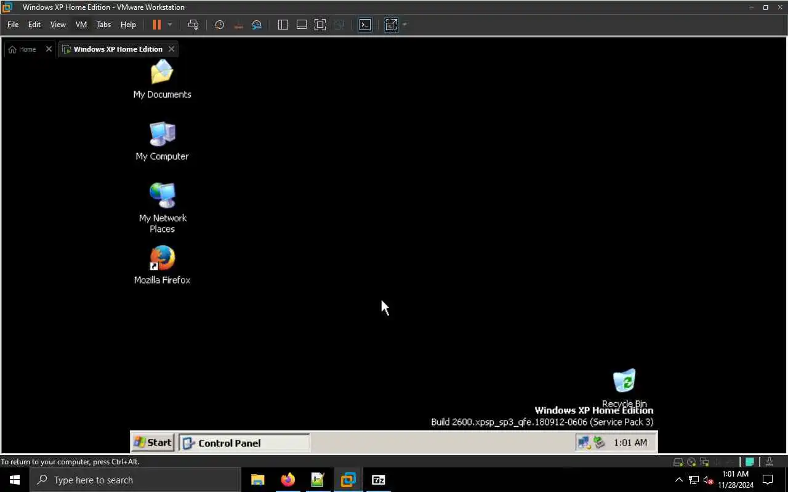Viewport: 788px width, 492px height.
Task: Click the greyed-out Unity mode icon
Action: pyautogui.click(x=339, y=25)
